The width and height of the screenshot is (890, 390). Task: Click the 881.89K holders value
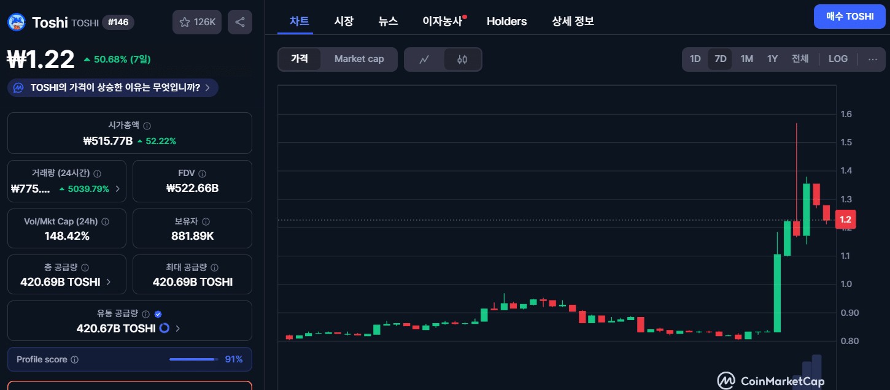click(192, 236)
